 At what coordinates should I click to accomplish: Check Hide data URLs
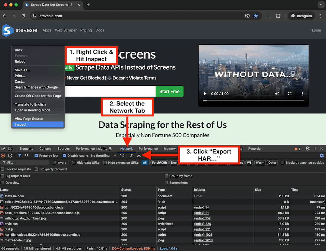[74, 163]
